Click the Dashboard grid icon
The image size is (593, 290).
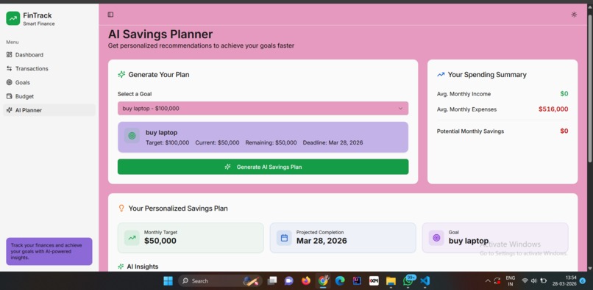pos(10,55)
